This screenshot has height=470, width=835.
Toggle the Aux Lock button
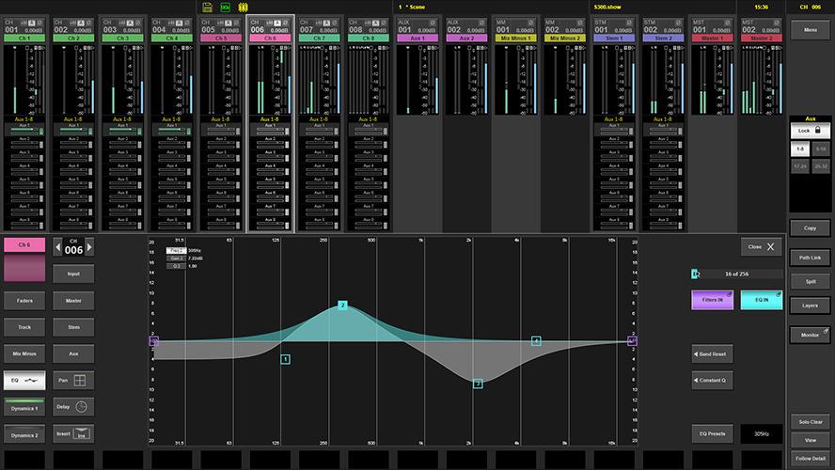pos(810,133)
